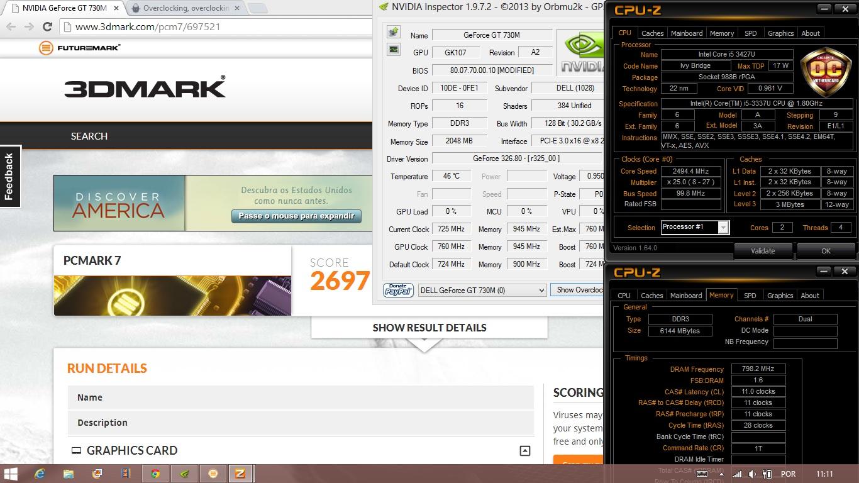Open the Feedback side tab
Screen dimensions: 859x483
pyautogui.click(x=9, y=176)
